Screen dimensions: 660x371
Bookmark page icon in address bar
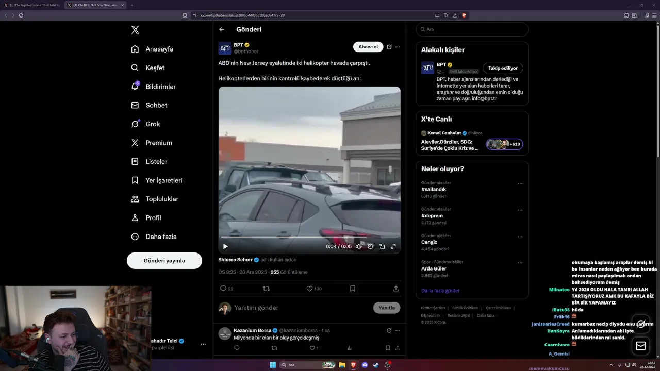(185, 15)
